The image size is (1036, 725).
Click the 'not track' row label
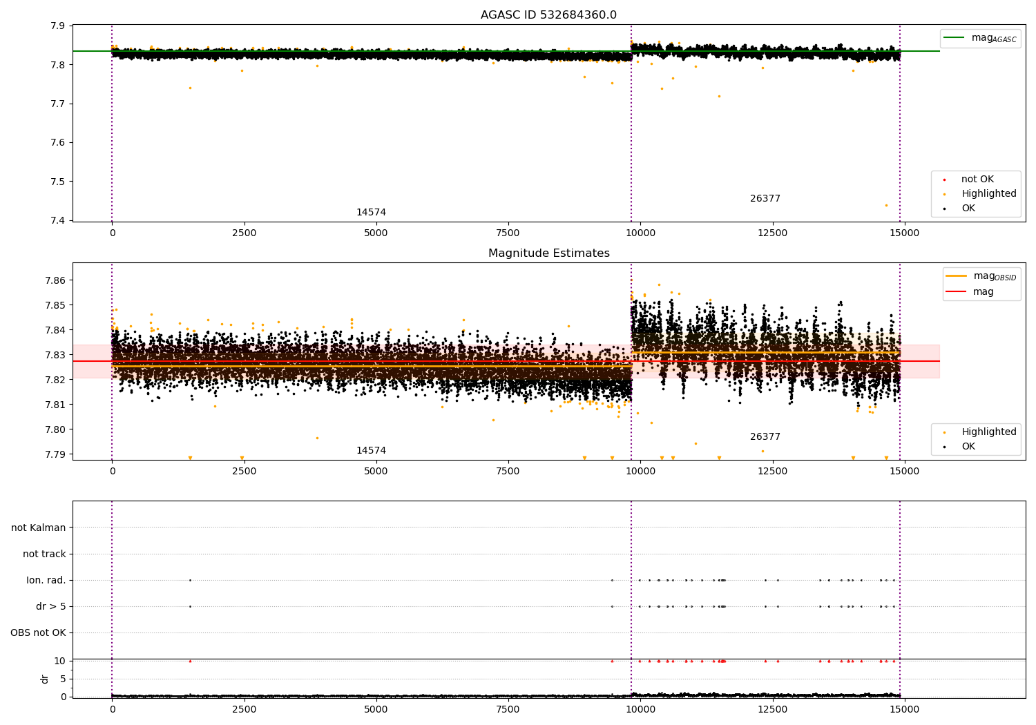point(44,554)
